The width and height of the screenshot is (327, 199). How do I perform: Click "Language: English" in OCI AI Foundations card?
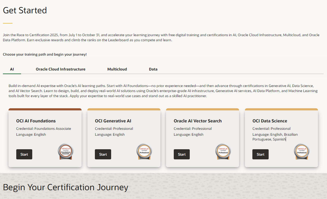point(31,134)
